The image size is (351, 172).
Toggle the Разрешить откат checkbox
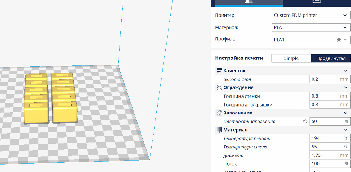pos(313,170)
